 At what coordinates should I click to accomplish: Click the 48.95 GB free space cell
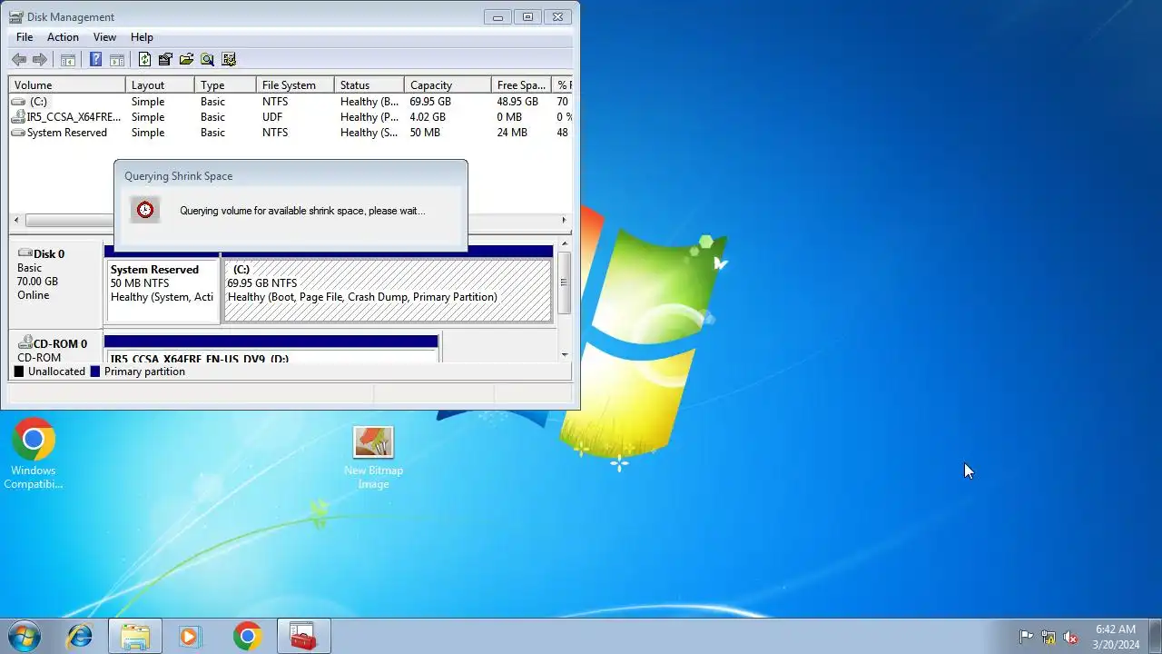point(517,102)
